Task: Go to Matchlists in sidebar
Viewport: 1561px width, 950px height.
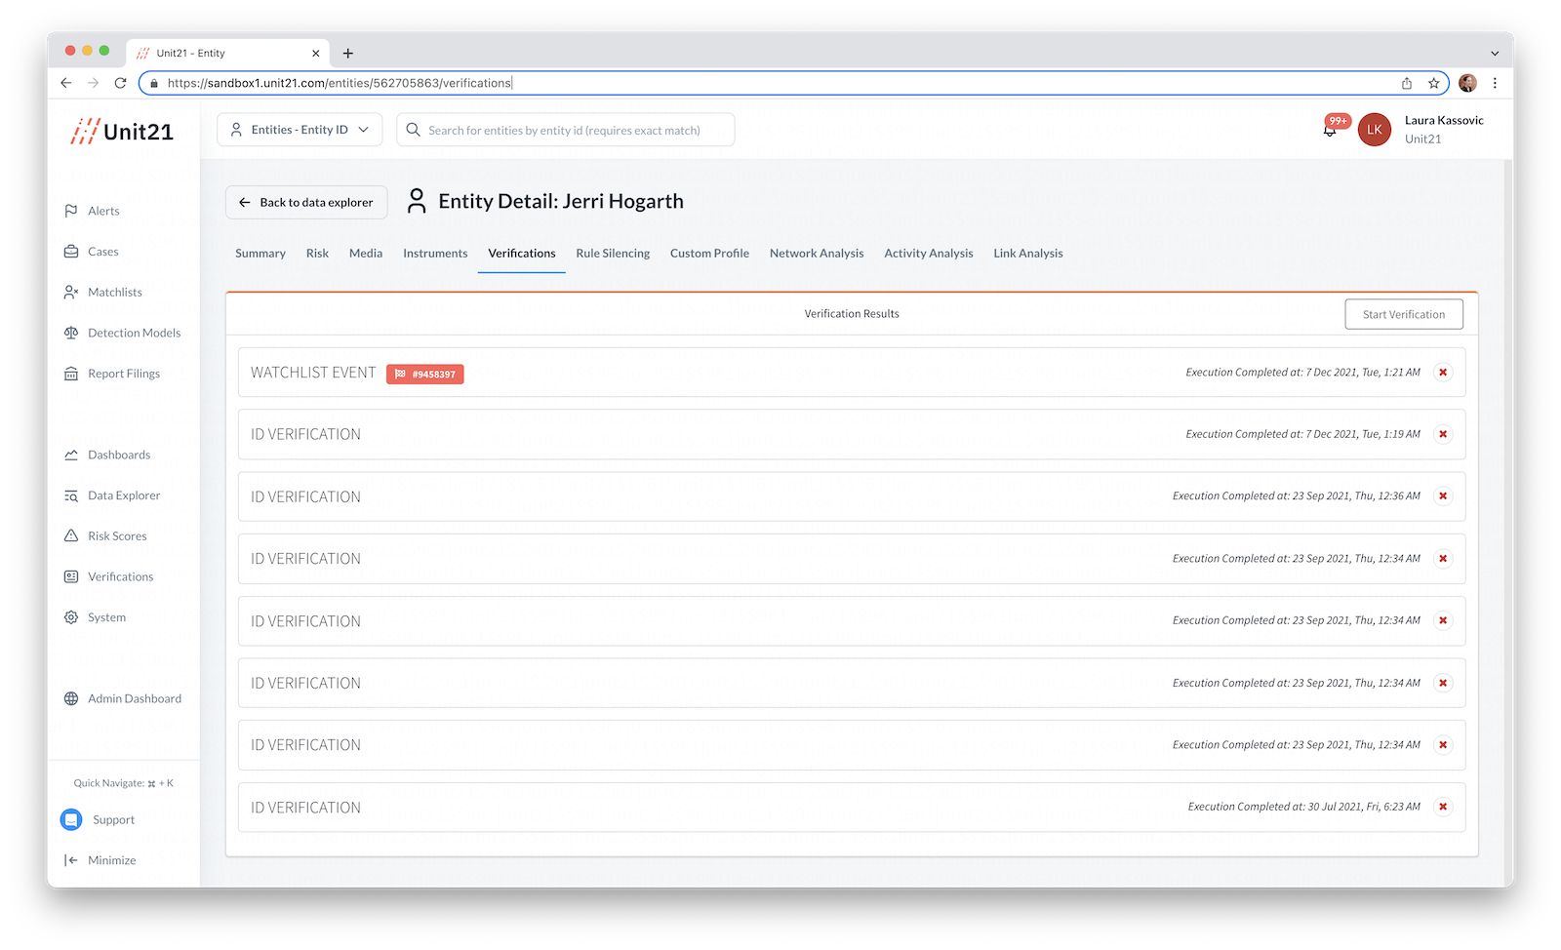Action: point(114,293)
